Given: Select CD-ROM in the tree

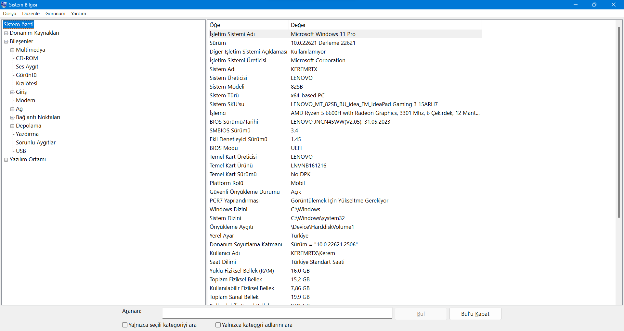Looking at the screenshot, I should (x=27, y=58).
